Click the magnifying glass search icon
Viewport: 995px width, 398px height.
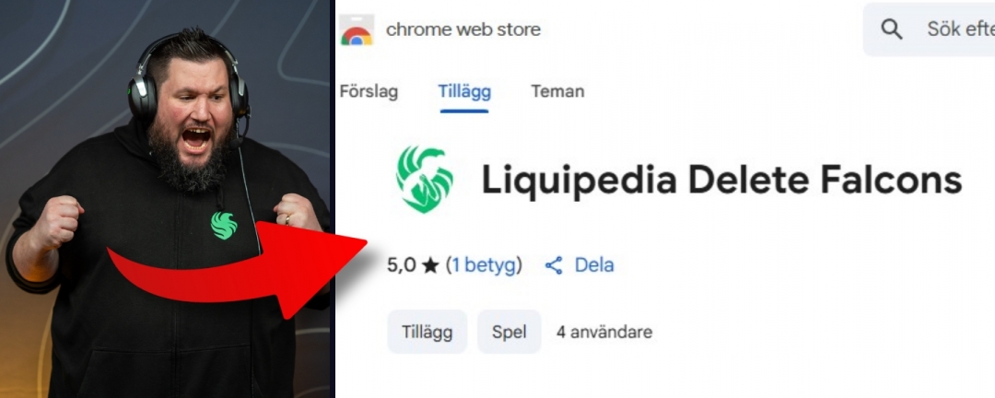pos(892,29)
